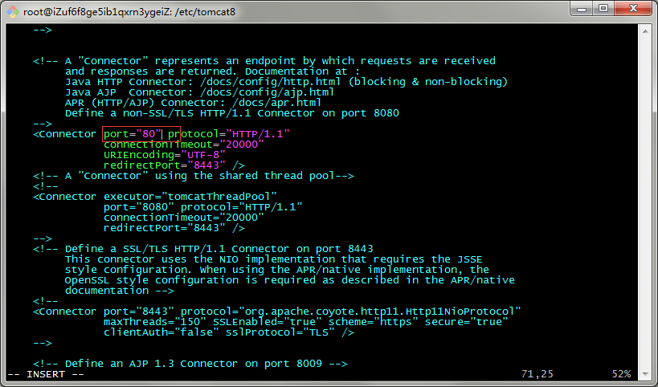This screenshot has height=387, width=658.
Task: Maximize the terminal window
Action: [x=603, y=9]
